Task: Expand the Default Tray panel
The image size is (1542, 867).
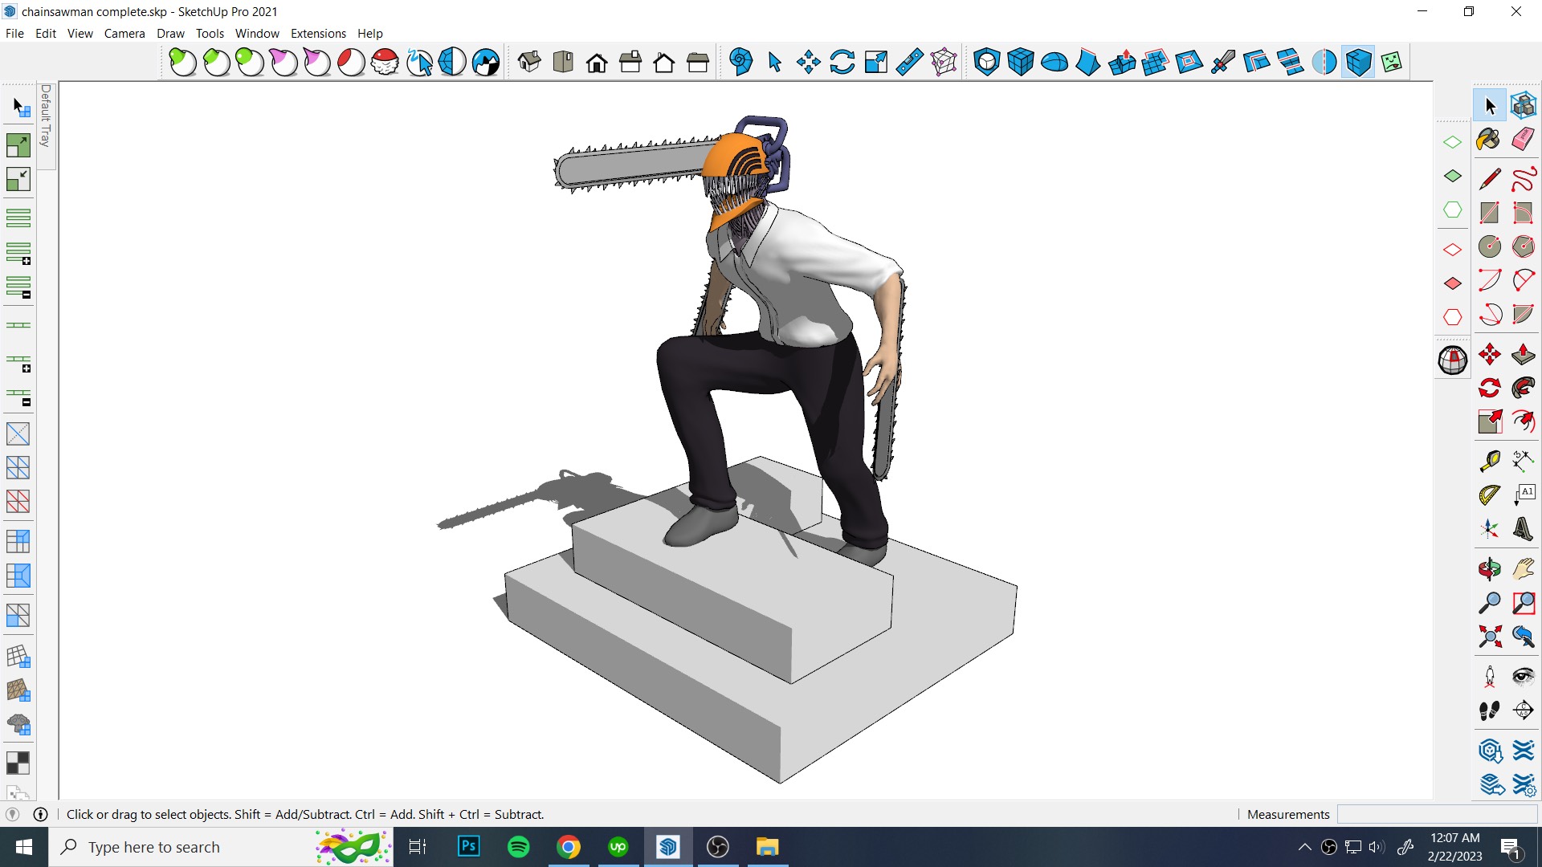Action: pyautogui.click(x=46, y=116)
